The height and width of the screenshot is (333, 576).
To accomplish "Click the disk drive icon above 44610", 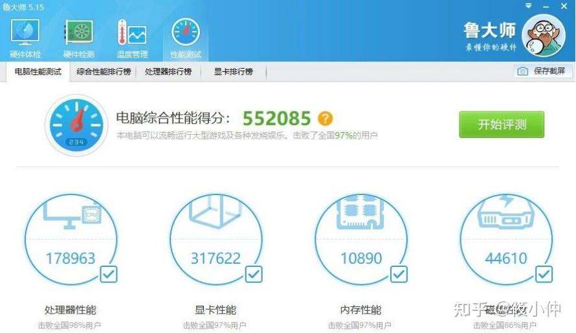I will click(x=506, y=211).
